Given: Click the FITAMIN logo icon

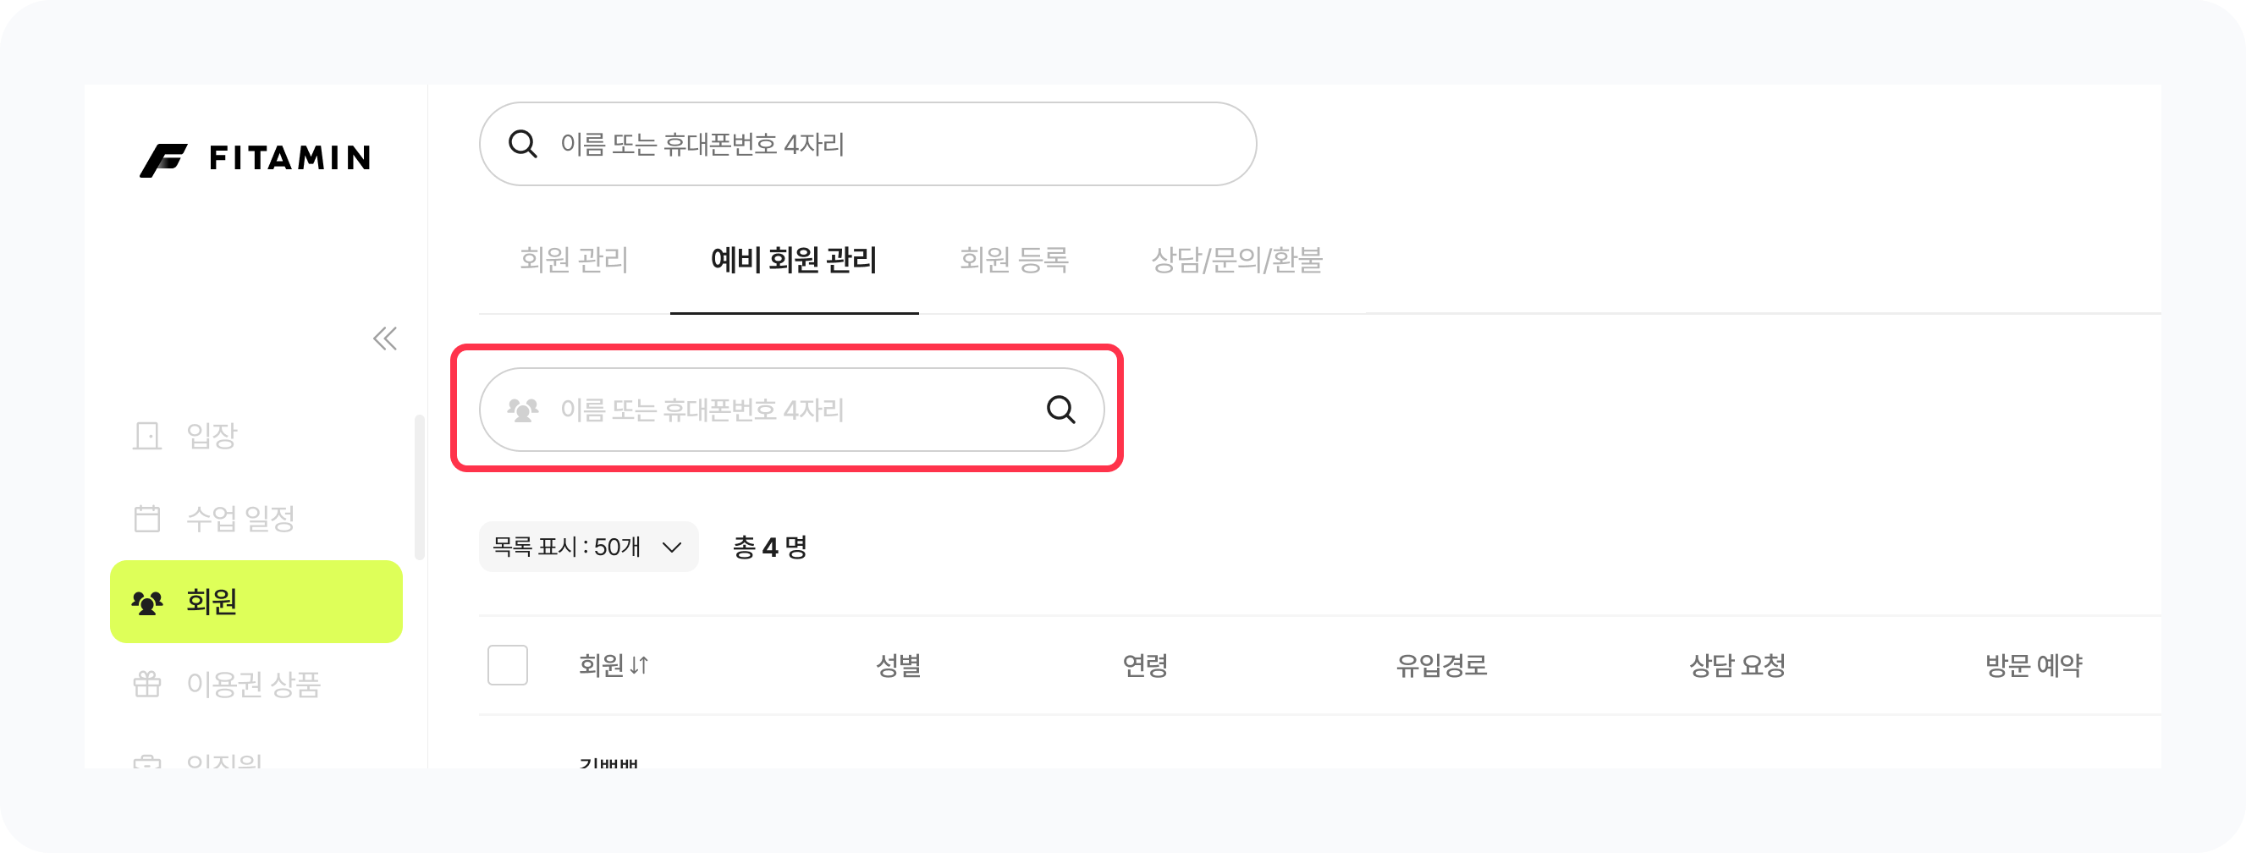Looking at the screenshot, I should pyautogui.click(x=164, y=160).
